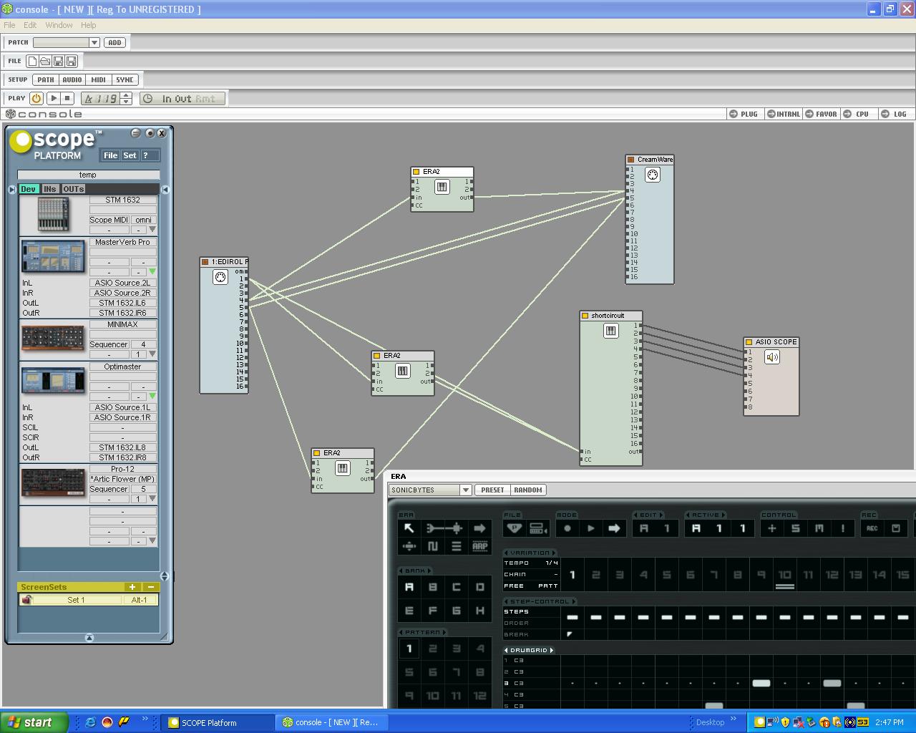Screen dimensions: 916x733
Task: Open AUDIO setup
Action: click(x=72, y=80)
